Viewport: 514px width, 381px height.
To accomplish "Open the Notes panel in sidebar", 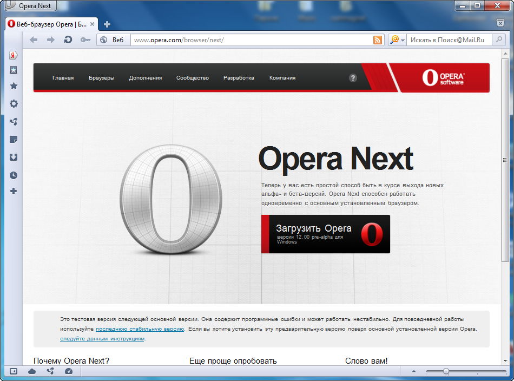I will 14,140.
